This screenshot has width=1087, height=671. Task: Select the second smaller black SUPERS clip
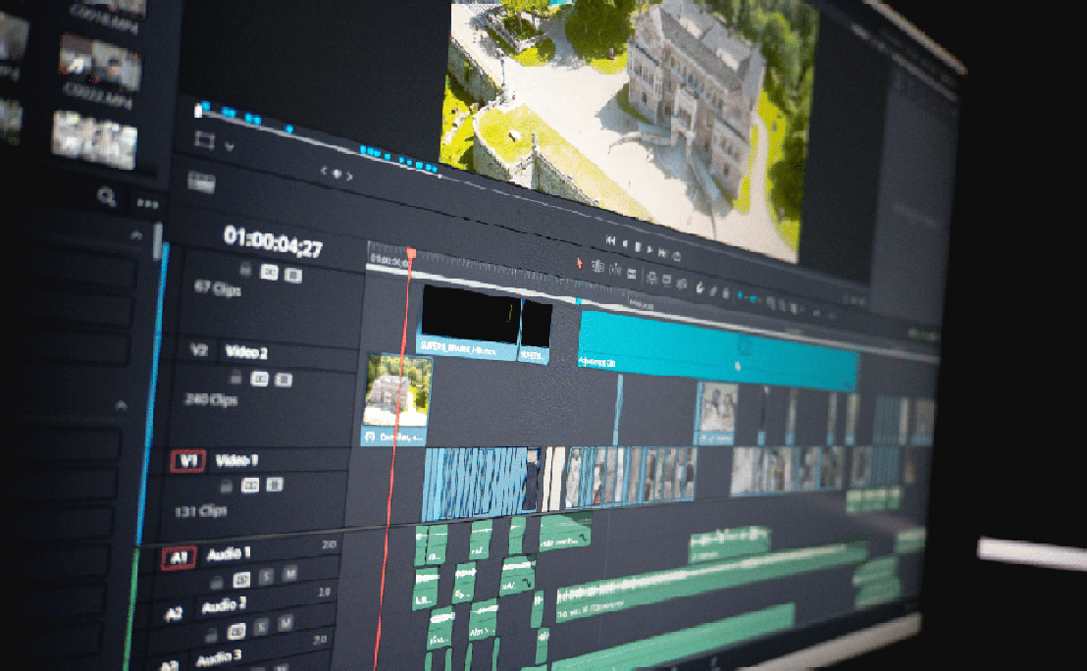(536, 332)
